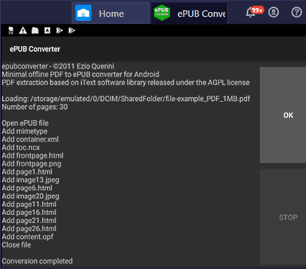Viewport: 306px width, 269px height.
Task: Switch to the Home tab
Action: (x=110, y=13)
